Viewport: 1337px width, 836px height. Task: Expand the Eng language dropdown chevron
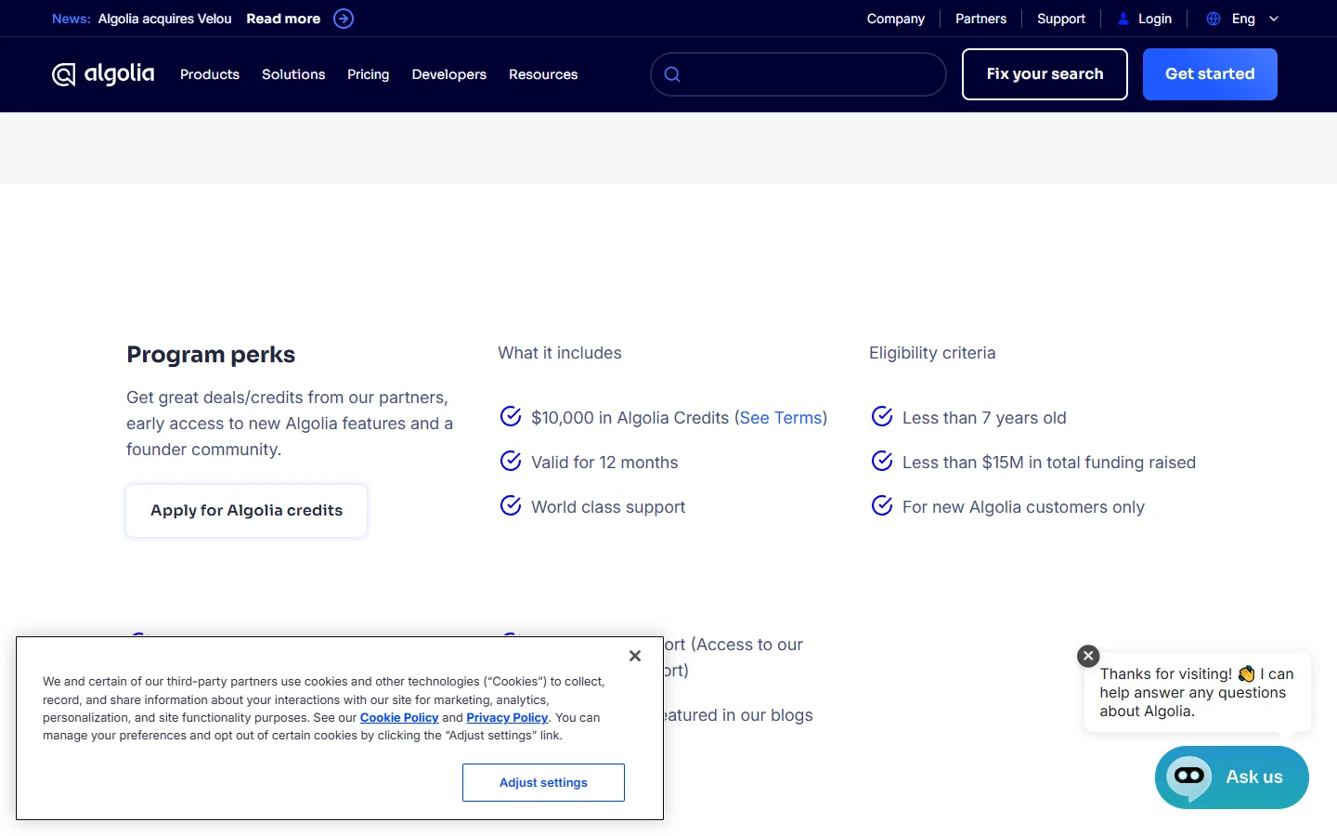tap(1274, 19)
